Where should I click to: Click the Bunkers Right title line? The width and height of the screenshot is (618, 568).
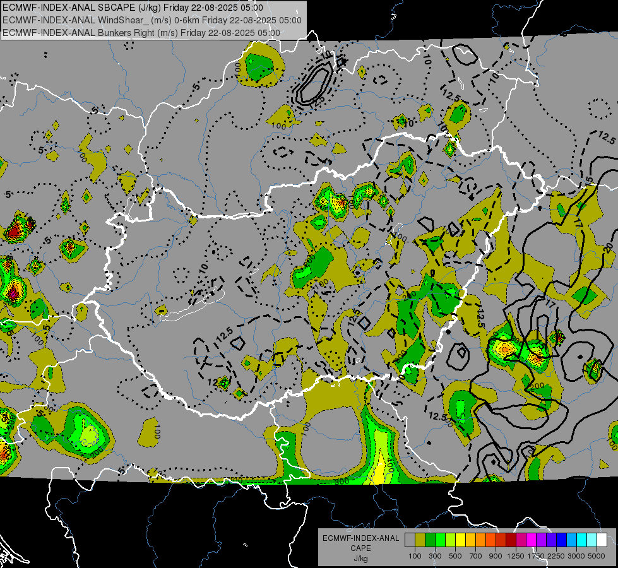[x=141, y=33]
